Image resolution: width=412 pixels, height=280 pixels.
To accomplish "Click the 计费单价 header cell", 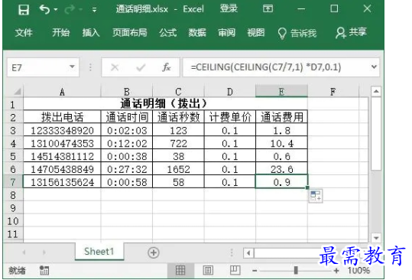I will tap(229, 117).
